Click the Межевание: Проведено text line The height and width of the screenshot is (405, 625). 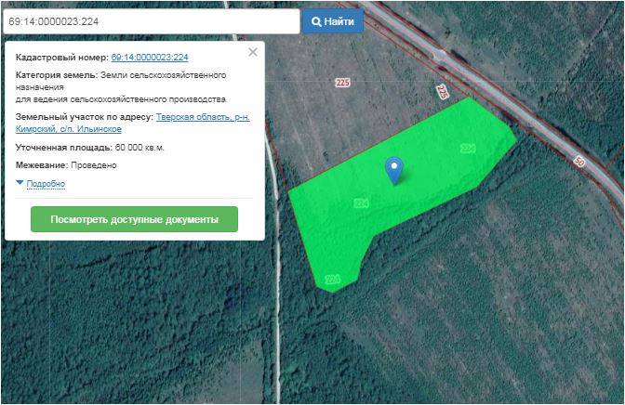(x=66, y=165)
